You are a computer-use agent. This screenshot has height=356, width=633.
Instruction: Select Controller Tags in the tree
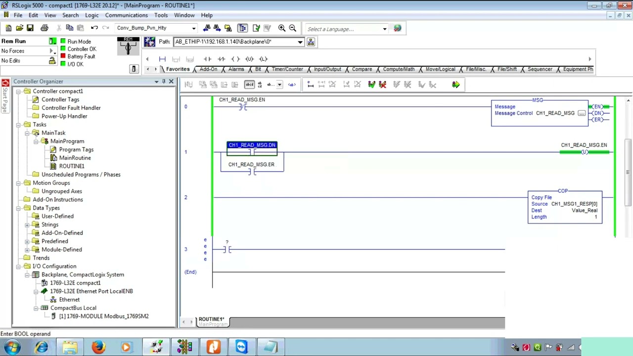[x=60, y=99]
